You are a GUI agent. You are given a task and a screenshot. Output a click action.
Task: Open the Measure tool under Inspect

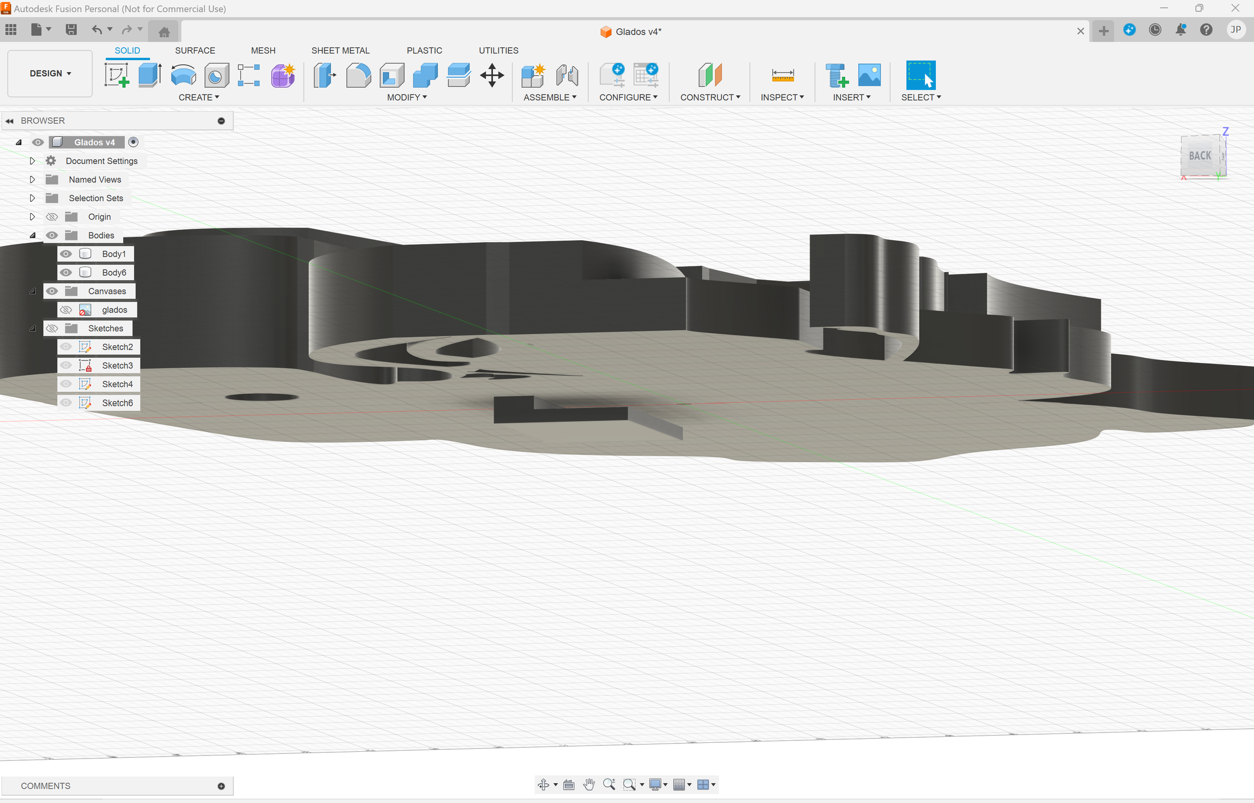(782, 75)
